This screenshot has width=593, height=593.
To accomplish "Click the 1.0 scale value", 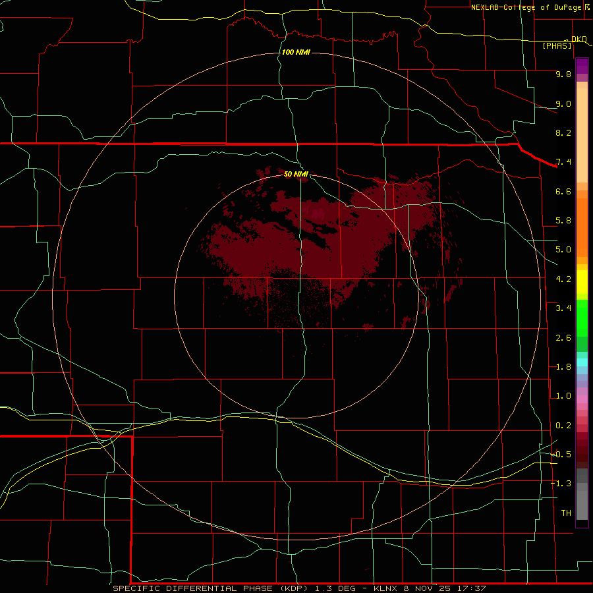I will pos(563,396).
